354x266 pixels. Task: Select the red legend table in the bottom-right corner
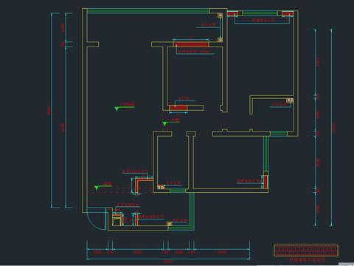click(306, 250)
